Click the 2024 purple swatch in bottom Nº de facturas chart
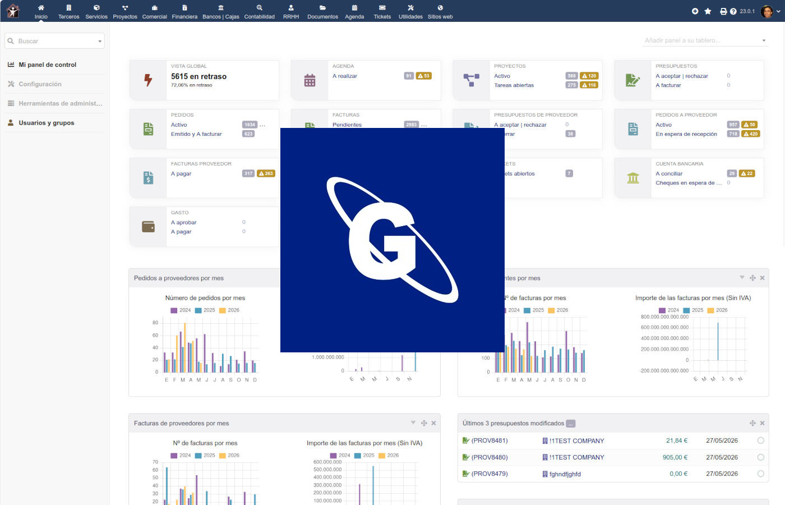This screenshot has height=505, width=785. [x=175, y=456]
